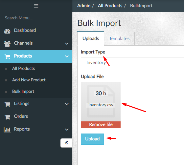185x166 pixels.
Task: Open the Import Type Inventory dropdown
Action: coord(133,63)
